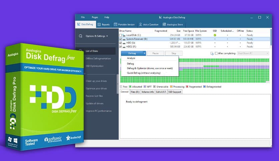This screenshot has height=161, width=279.
Task: Click the Portable Version icon
Action: (115, 25)
